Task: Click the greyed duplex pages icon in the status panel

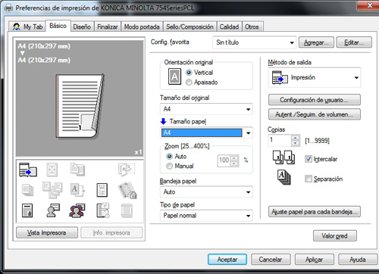Action: pos(77,170)
